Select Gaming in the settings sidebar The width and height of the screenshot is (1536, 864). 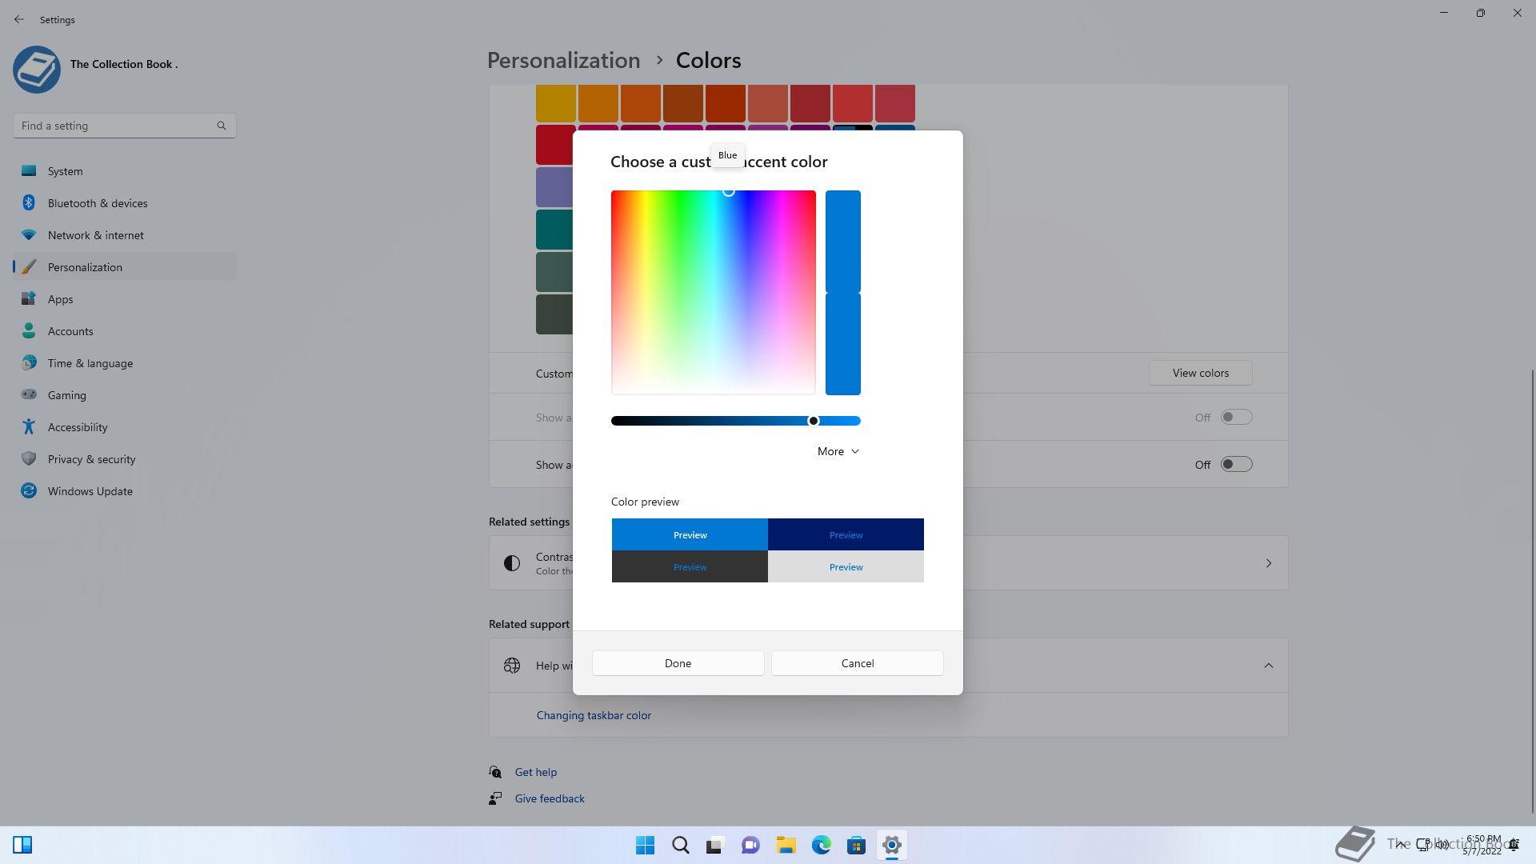coord(67,394)
